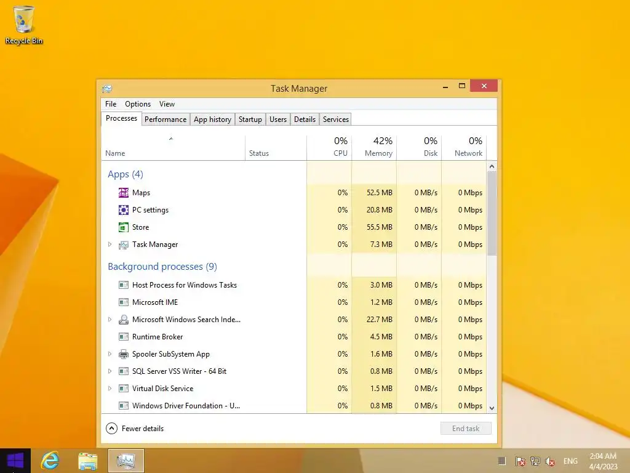Click the Runtime Broker process icon
This screenshot has width=630, height=473.
[123, 337]
